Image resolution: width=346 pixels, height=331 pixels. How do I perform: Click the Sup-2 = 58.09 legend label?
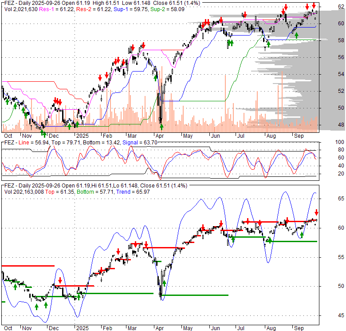pyautogui.click(x=167, y=9)
